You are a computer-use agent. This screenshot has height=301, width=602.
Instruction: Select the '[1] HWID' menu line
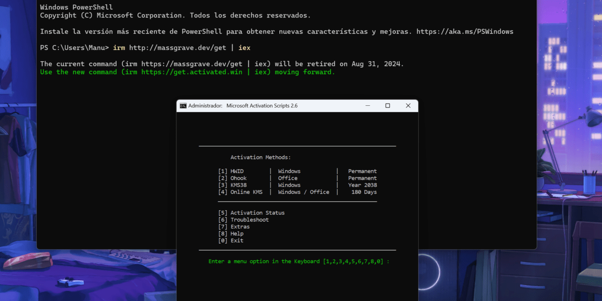(x=297, y=171)
